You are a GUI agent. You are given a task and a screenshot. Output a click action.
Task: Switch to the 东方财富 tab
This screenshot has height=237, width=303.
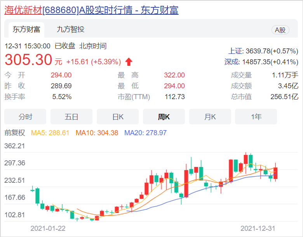26,29
